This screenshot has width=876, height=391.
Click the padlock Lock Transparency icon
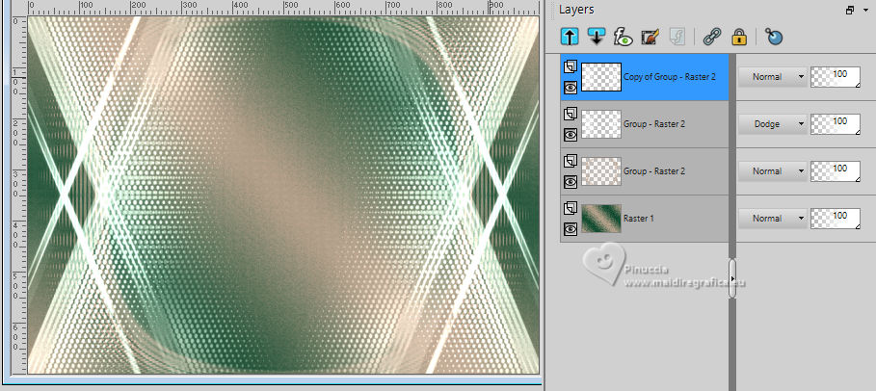click(x=739, y=37)
